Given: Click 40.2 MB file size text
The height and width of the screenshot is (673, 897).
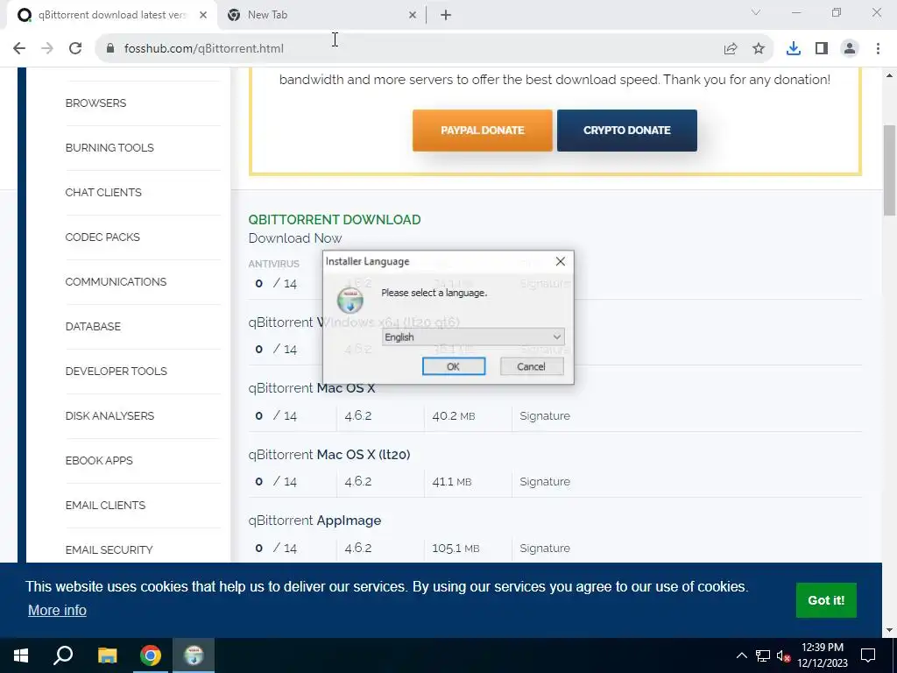Looking at the screenshot, I should (x=454, y=416).
